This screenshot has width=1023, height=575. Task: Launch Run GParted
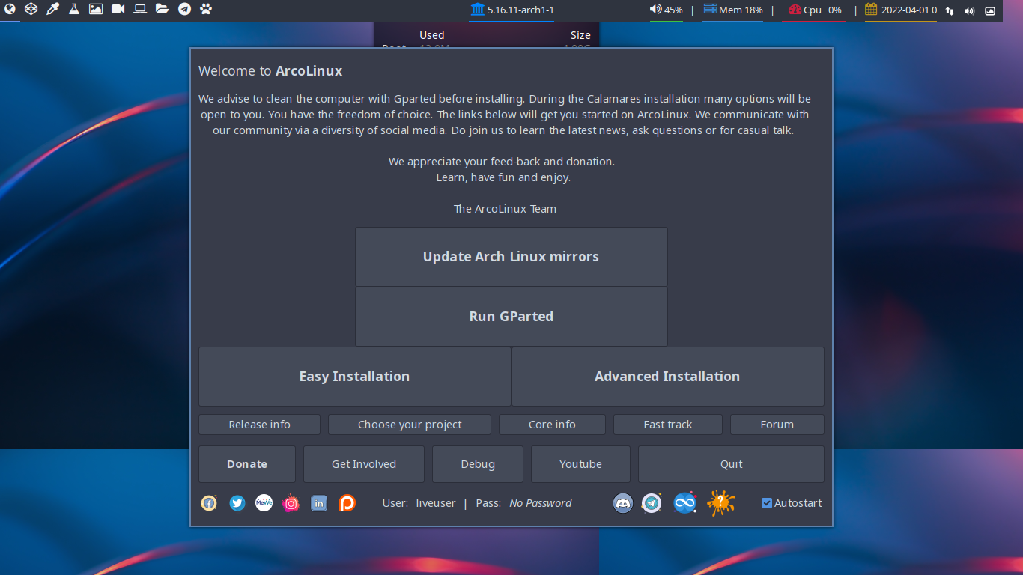pos(511,317)
